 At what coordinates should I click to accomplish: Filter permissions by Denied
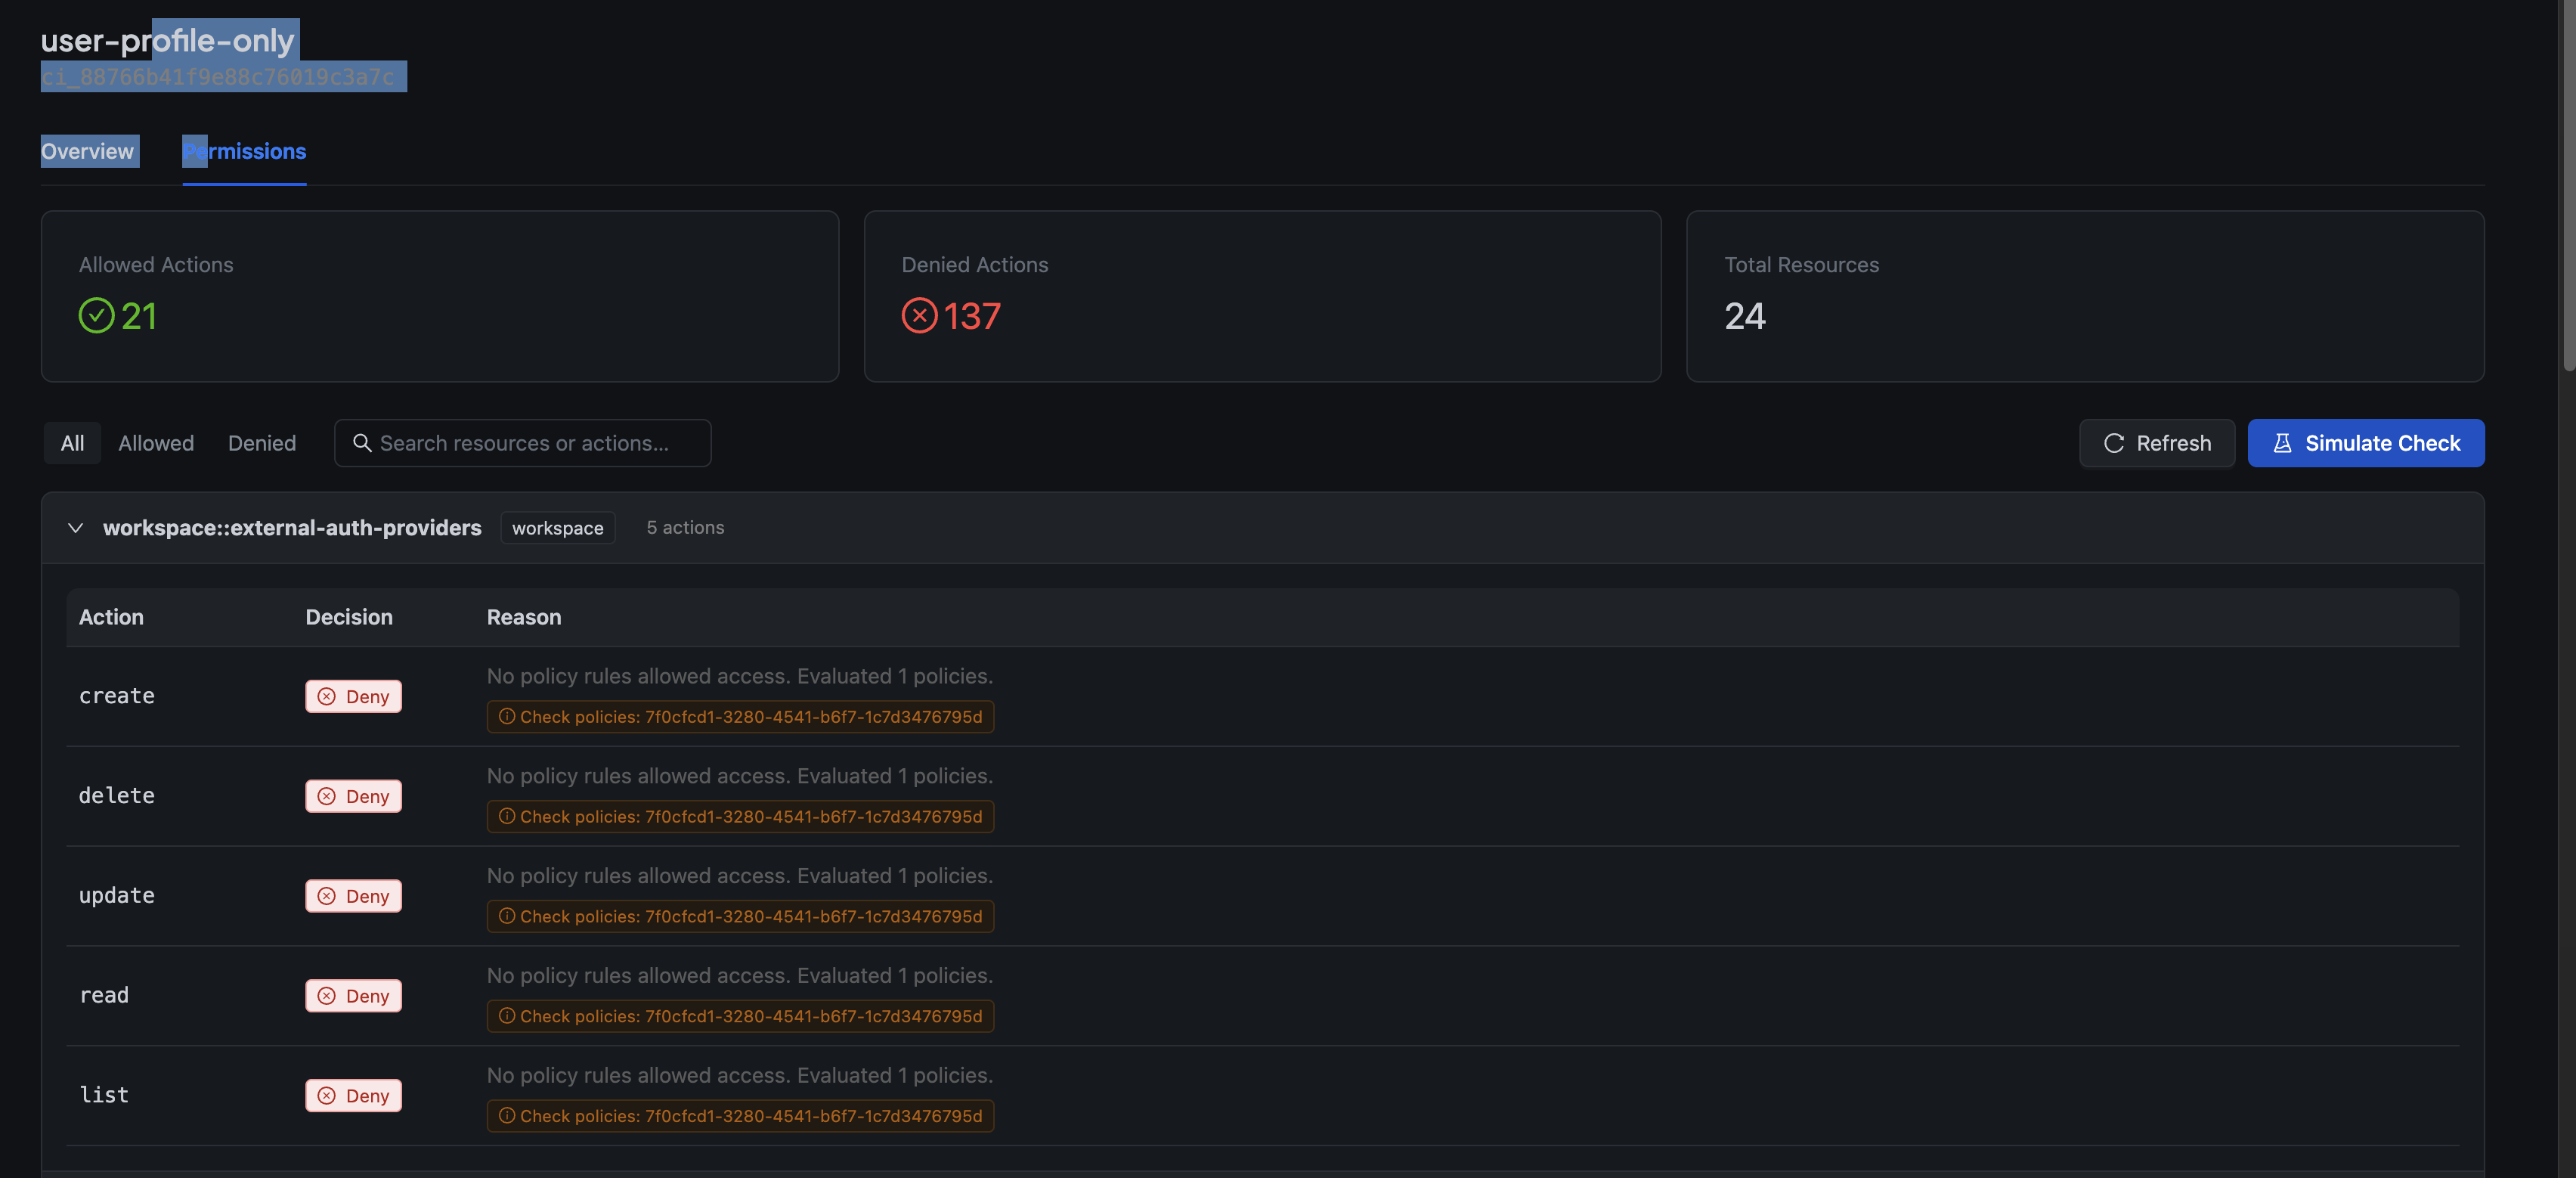[262, 443]
